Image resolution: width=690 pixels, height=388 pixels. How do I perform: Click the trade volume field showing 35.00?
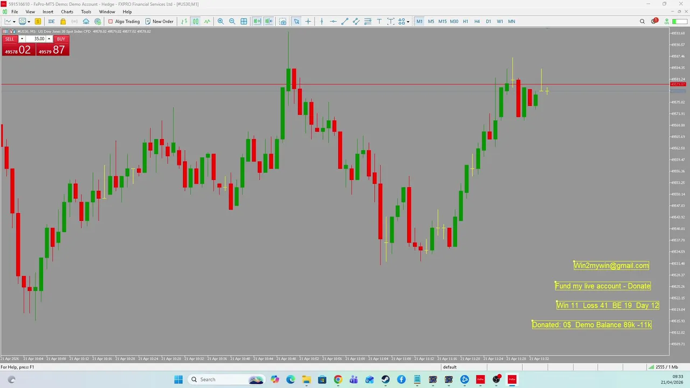36,39
